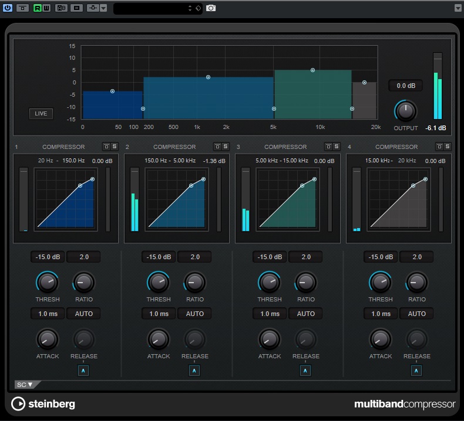The width and height of the screenshot is (464, 421).
Task: Open side-chain routing dropdown arrow
Action: (103, 8)
